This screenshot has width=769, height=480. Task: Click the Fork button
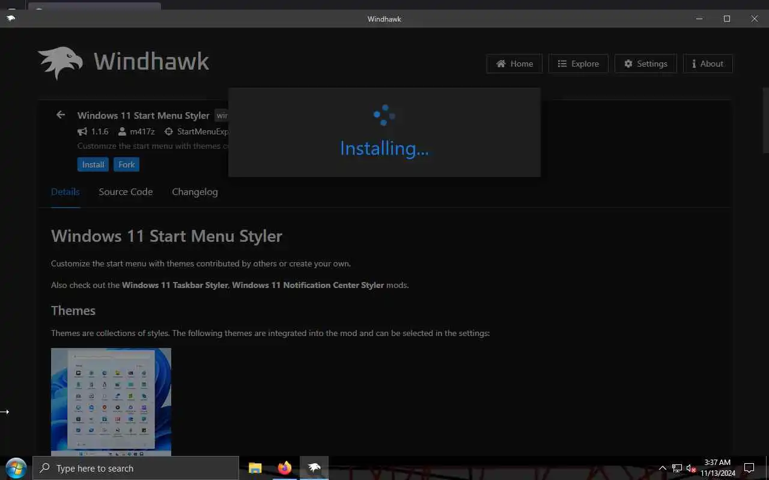(127, 164)
